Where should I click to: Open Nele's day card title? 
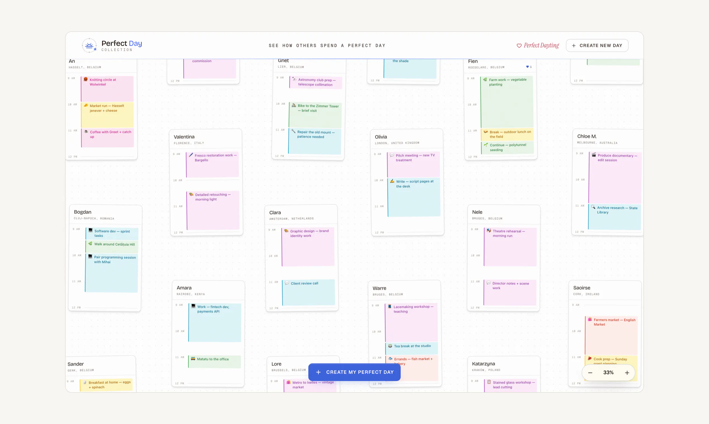click(x=477, y=212)
